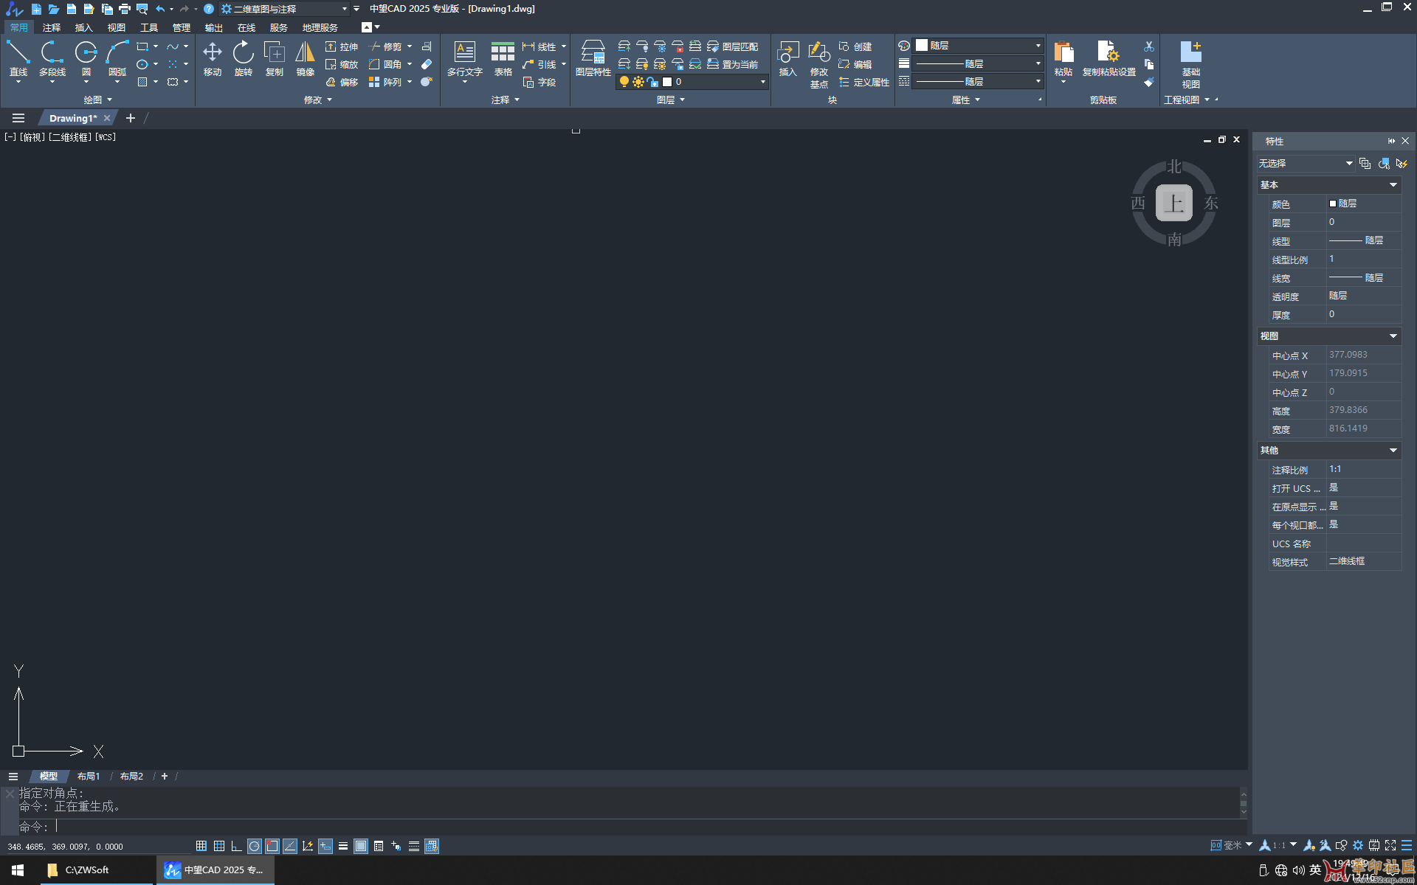Click the Print icon in quick toolbar

click(125, 9)
